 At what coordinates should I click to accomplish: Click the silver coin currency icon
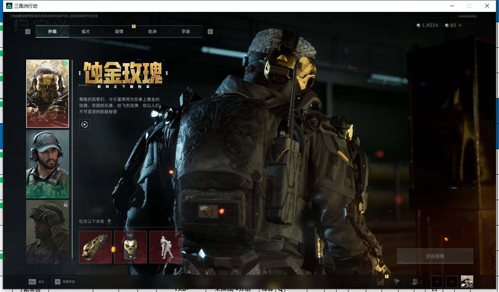point(419,25)
